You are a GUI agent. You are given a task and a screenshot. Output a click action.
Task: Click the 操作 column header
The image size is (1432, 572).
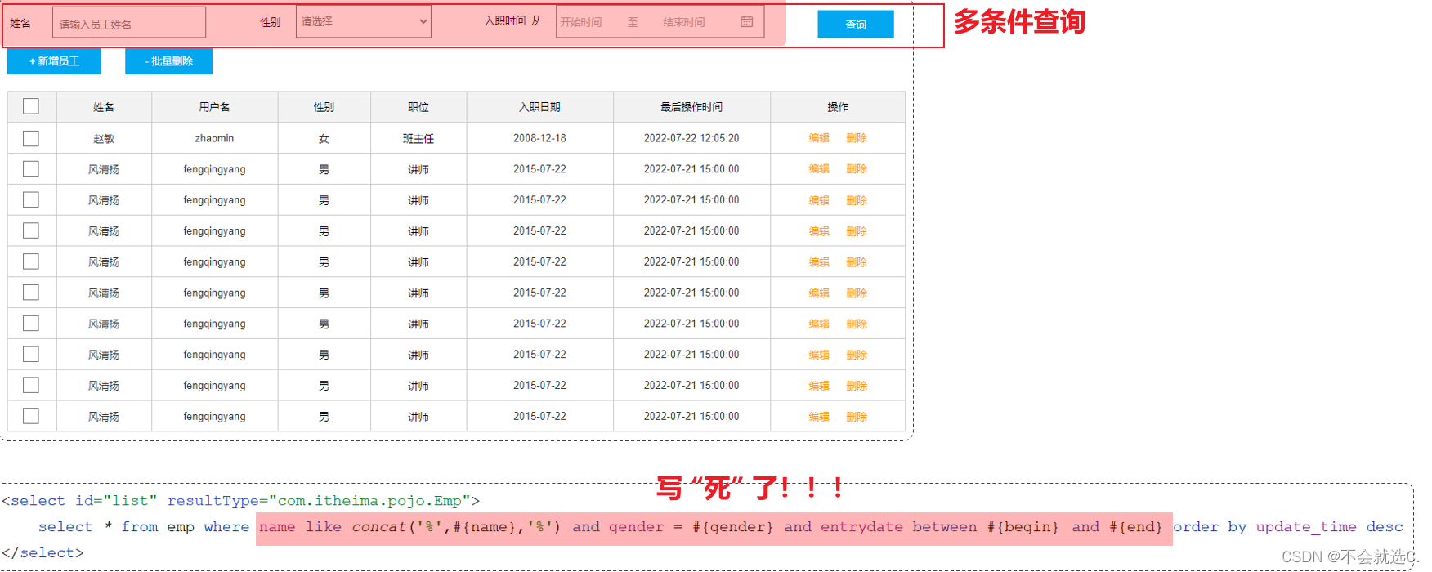[x=838, y=107]
